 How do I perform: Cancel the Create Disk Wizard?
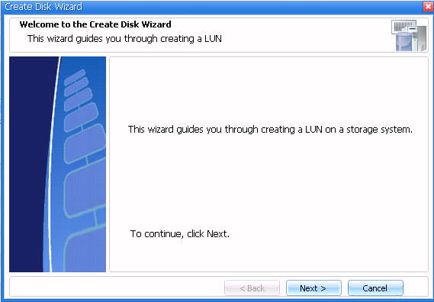(x=375, y=288)
